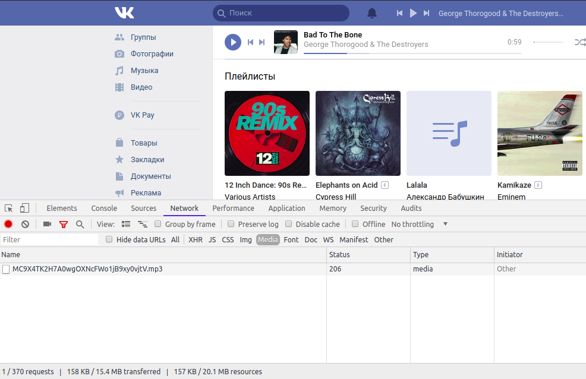Filter requests by XHR
This screenshot has height=379, width=586.
[x=196, y=240]
